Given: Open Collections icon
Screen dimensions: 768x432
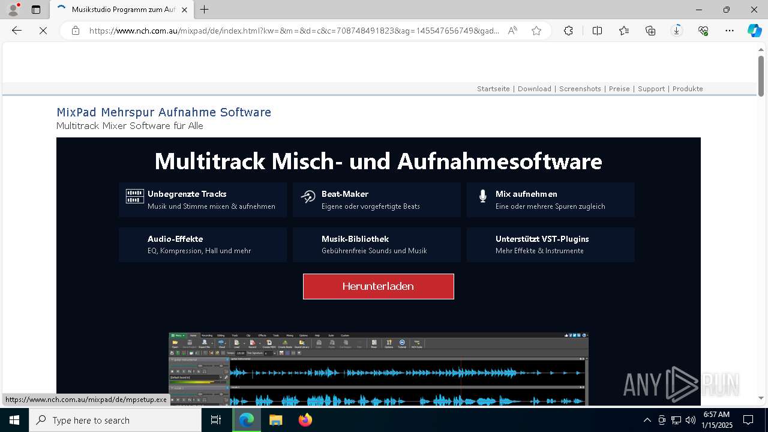Looking at the screenshot, I should tap(650, 31).
